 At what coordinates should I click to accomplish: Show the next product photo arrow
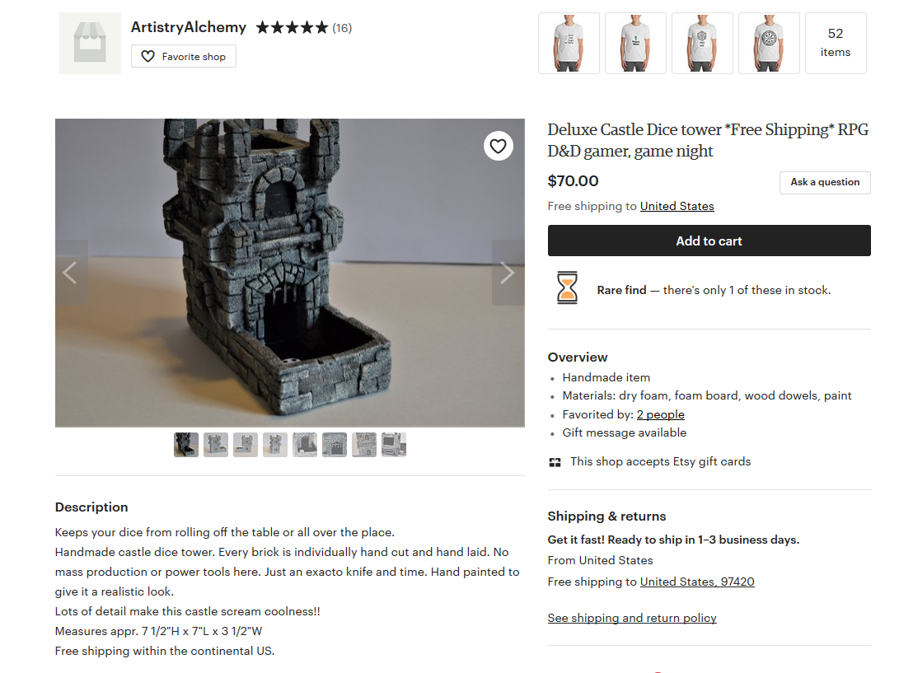point(508,273)
